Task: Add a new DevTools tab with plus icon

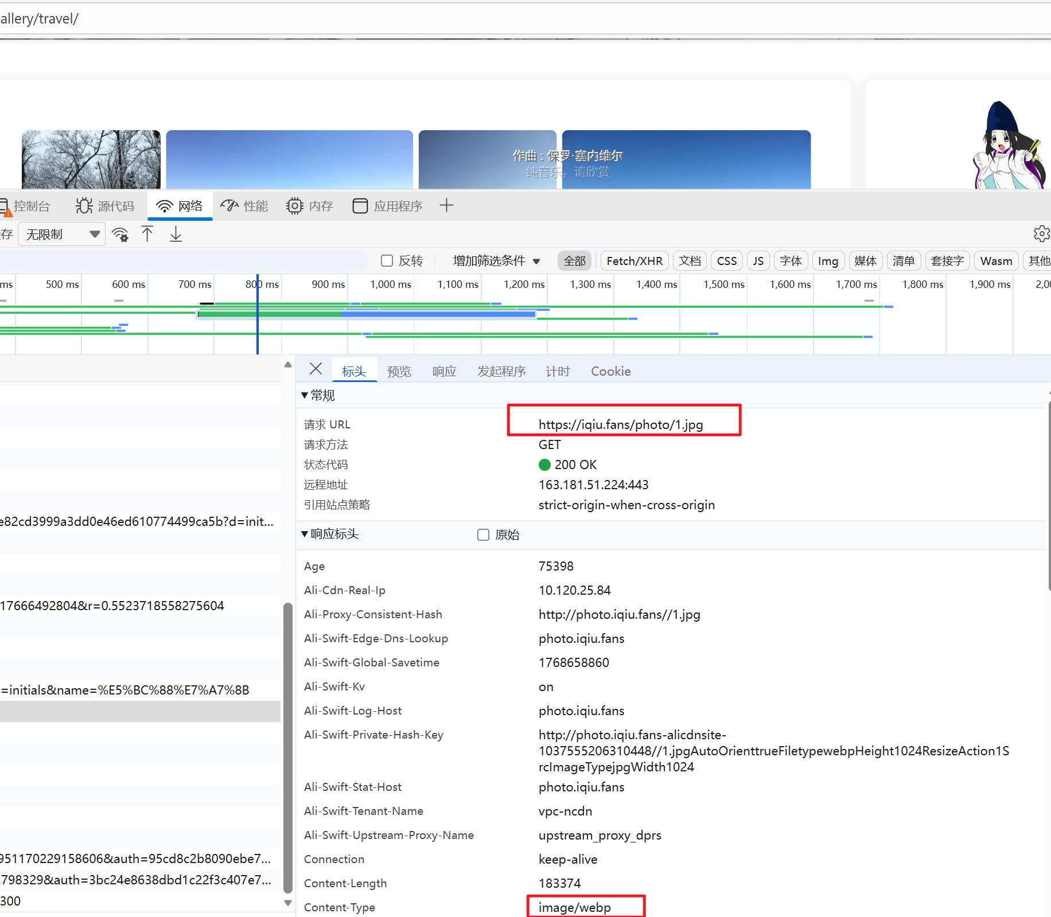Action: (446, 205)
